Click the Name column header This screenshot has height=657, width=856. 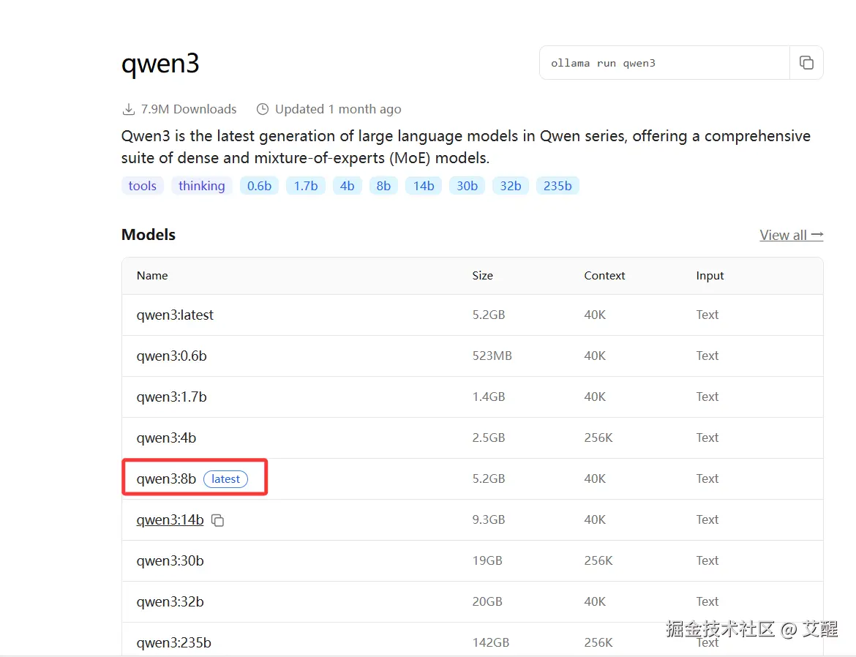pyautogui.click(x=152, y=276)
